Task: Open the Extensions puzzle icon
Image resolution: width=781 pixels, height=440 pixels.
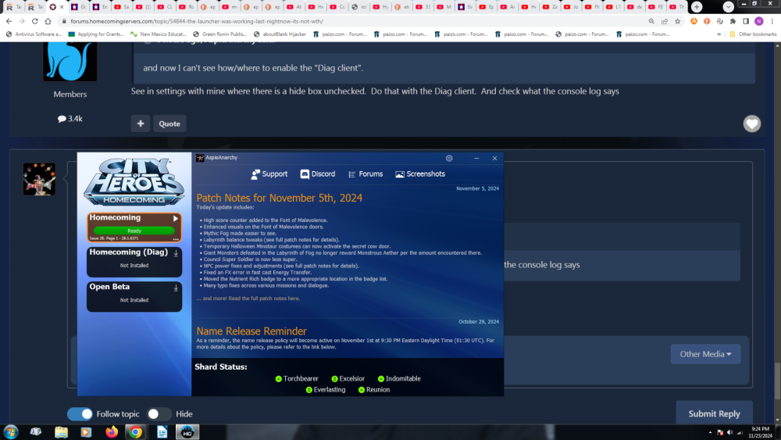Action: click(x=733, y=21)
